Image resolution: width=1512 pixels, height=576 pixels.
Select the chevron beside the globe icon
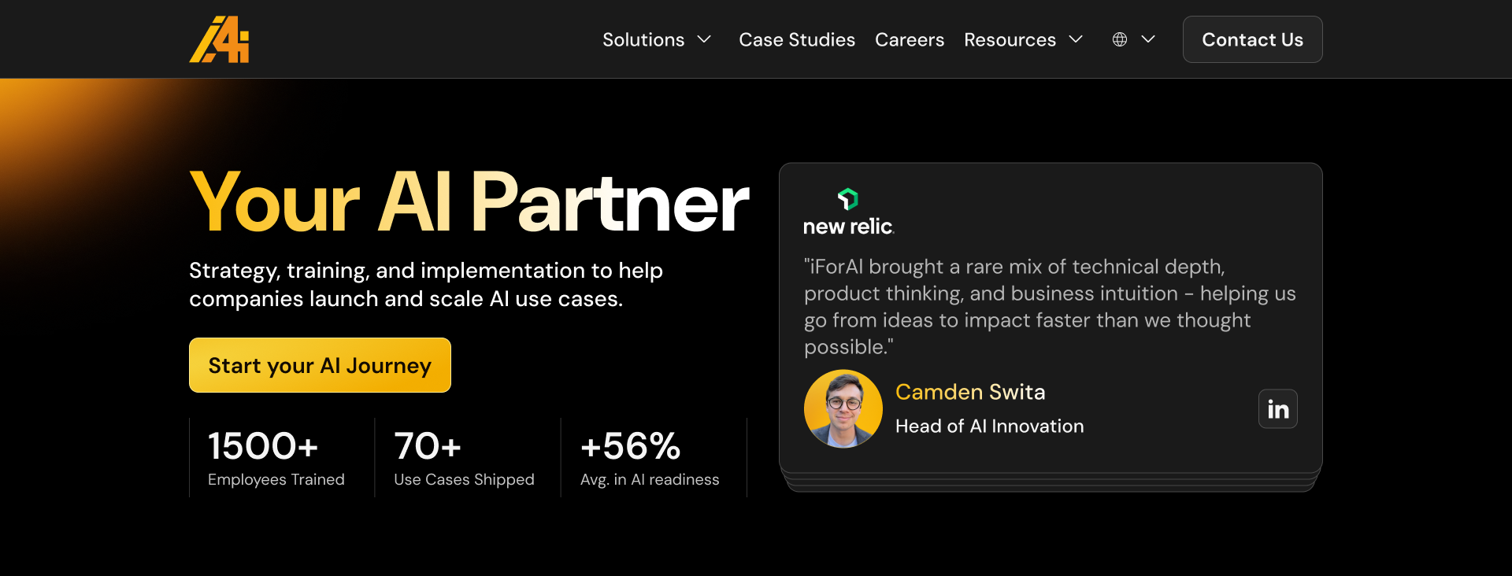pos(1149,39)
